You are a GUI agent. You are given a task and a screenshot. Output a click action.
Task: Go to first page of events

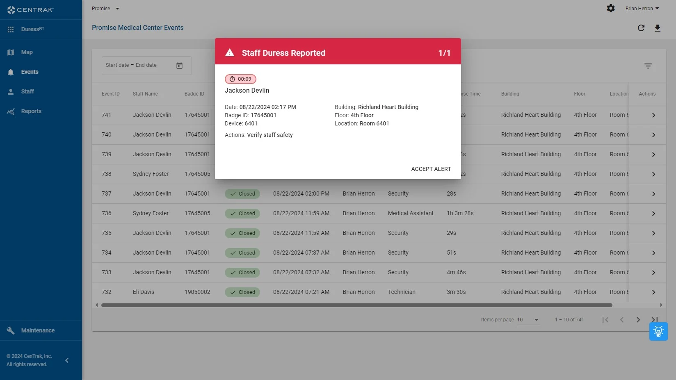coord(605,320)
